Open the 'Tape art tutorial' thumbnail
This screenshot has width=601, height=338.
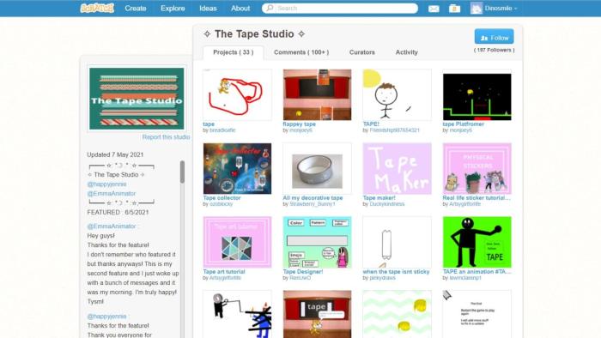[x=237, y=242]
